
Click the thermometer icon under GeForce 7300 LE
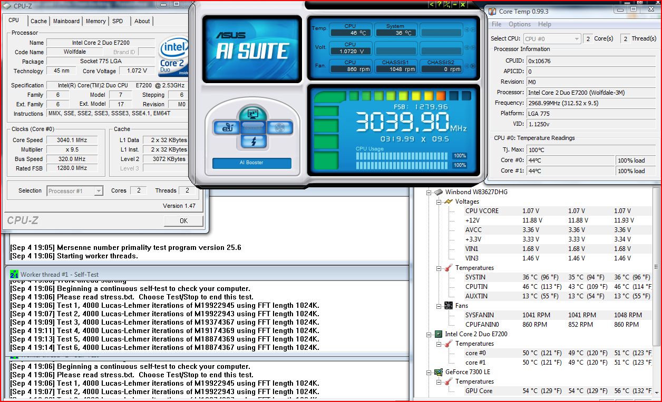click(x=449, y=381)
